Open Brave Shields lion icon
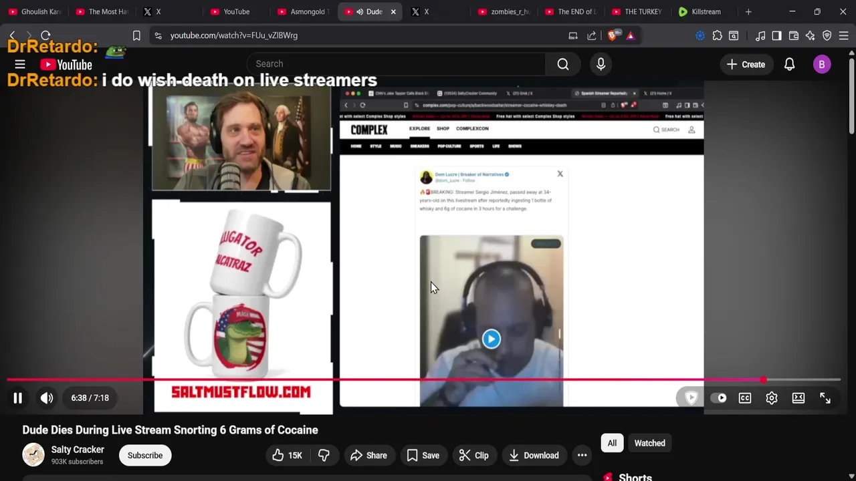Viewport: 856px width, 481px height. [x=613, y=35]
